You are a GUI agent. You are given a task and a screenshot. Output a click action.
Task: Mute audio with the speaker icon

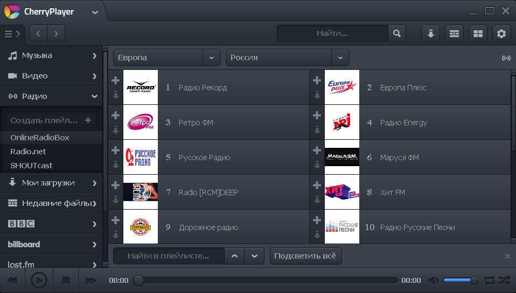pyautogui.click(x=433, y=281)
